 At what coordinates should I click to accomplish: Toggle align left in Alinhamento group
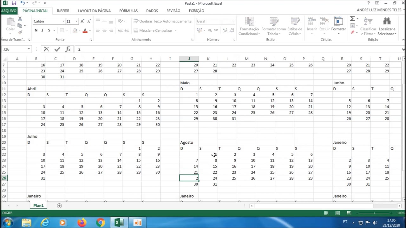(x=98, y=30)
